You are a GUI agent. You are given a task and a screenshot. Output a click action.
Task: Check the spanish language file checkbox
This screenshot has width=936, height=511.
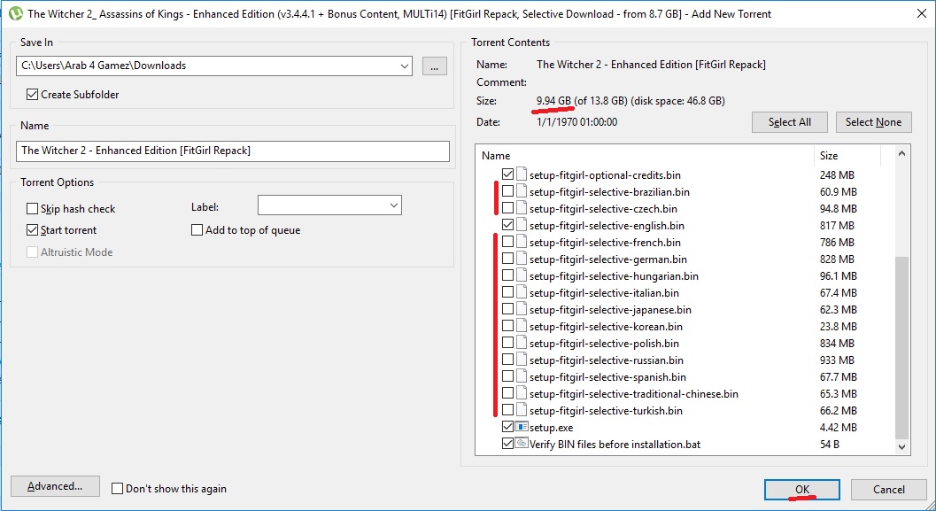coord(507,376)
